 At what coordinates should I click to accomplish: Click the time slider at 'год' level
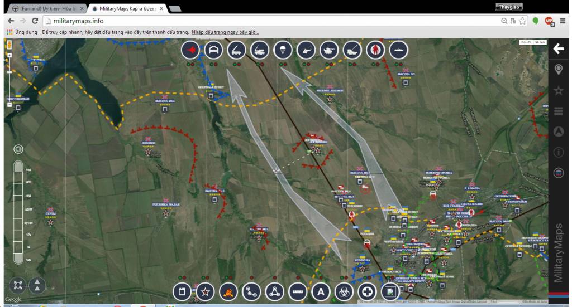point(28,169)
